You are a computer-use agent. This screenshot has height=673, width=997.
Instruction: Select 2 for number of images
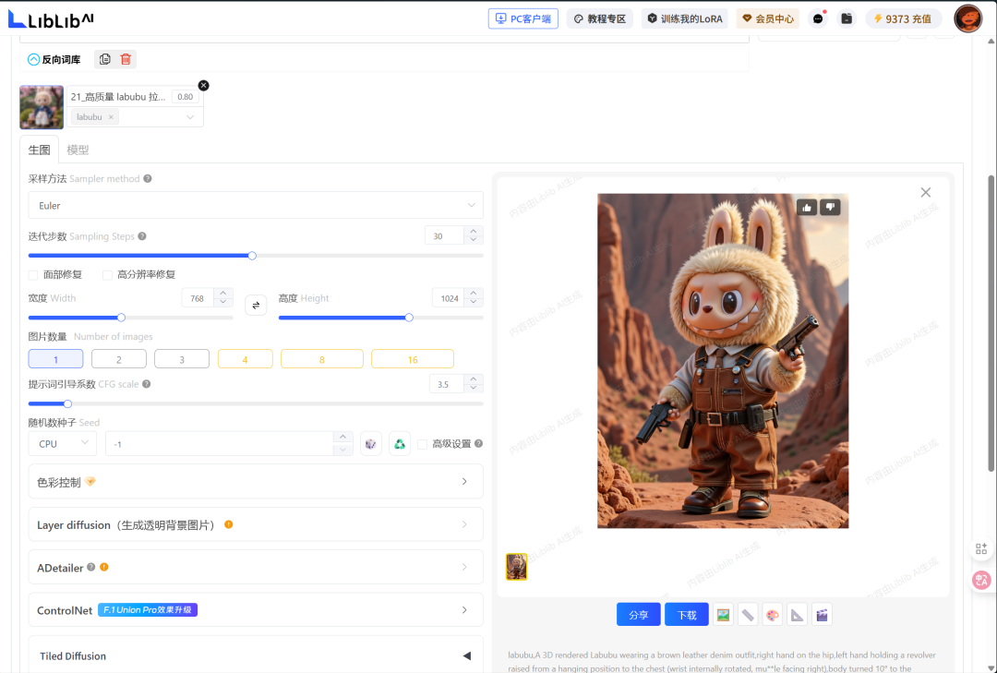[119, 359]
